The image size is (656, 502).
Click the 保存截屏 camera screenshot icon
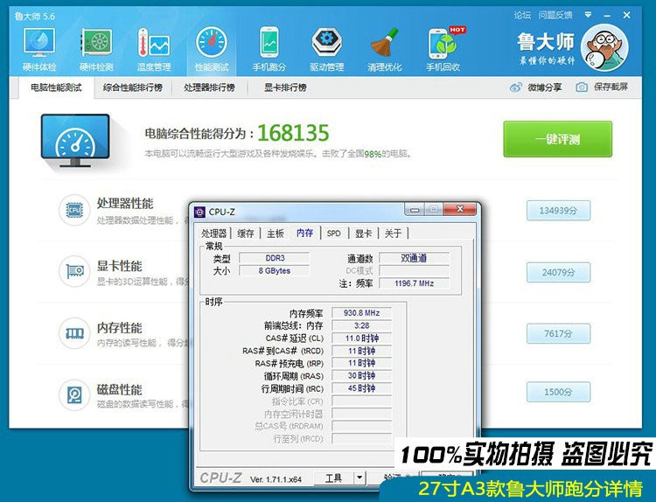(582, 87)
